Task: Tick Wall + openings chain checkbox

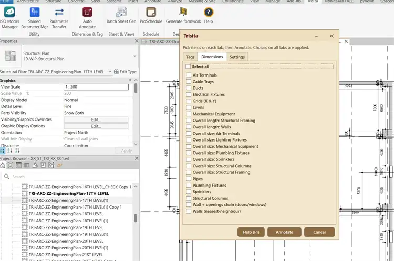Action: pos(189,204)
